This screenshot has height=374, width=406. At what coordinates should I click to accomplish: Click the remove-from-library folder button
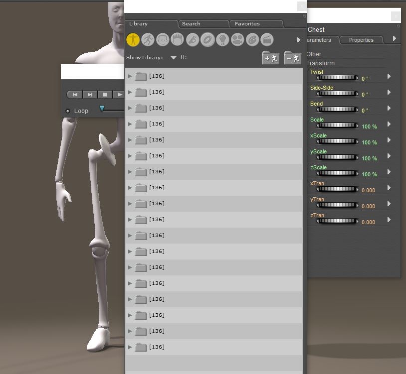tap(292, 58)
